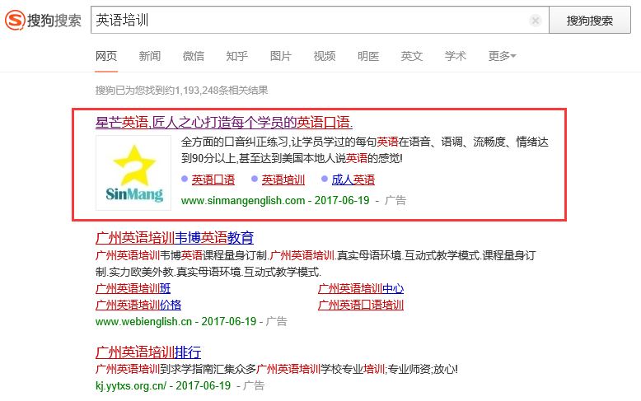Click the result count text 1,193,248条相关结果
Screen dimensions: 641x401
click(x=222, y=91)
